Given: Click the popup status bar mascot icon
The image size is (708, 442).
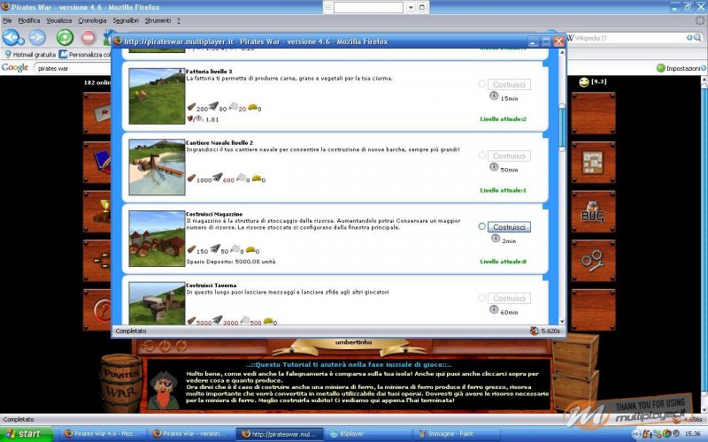Looking at the screenshot, I should [535, 331].
